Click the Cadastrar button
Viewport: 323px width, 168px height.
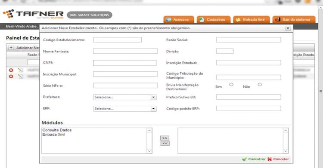(254, 159)
